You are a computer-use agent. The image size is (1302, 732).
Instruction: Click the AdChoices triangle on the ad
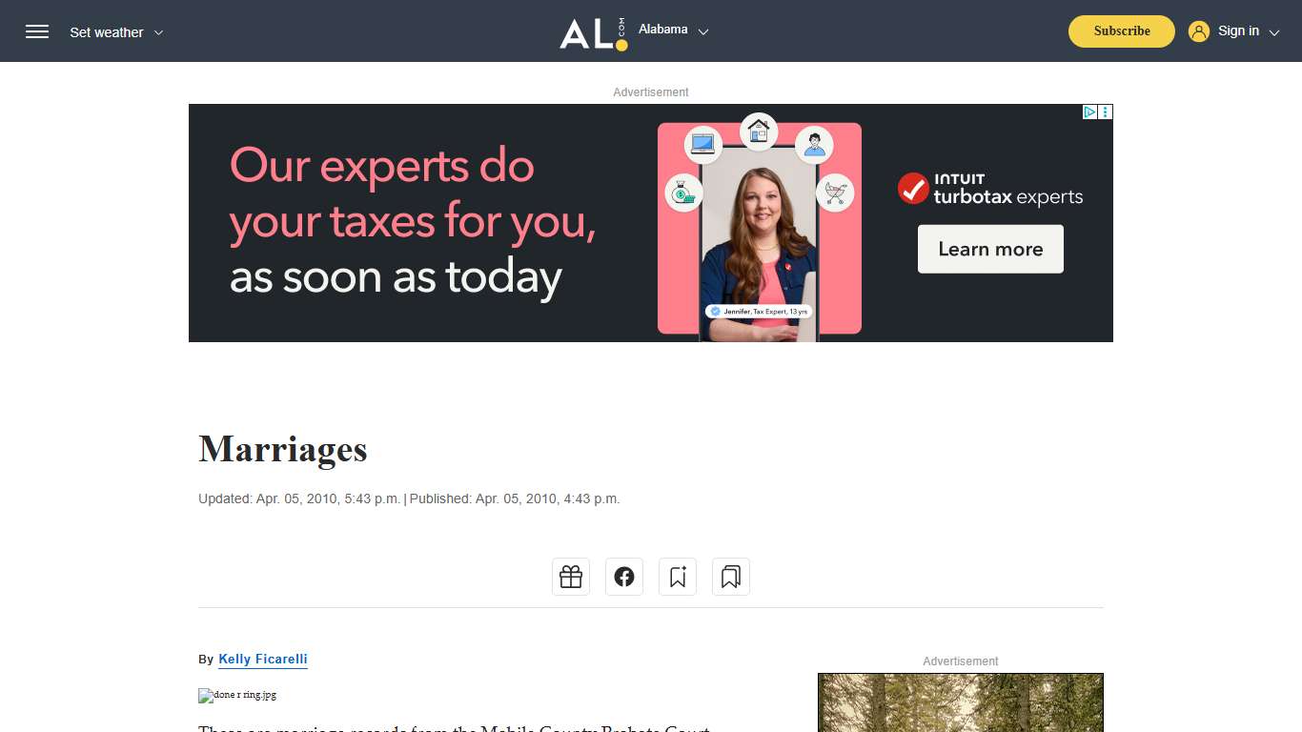click(x=1090, y=111)
